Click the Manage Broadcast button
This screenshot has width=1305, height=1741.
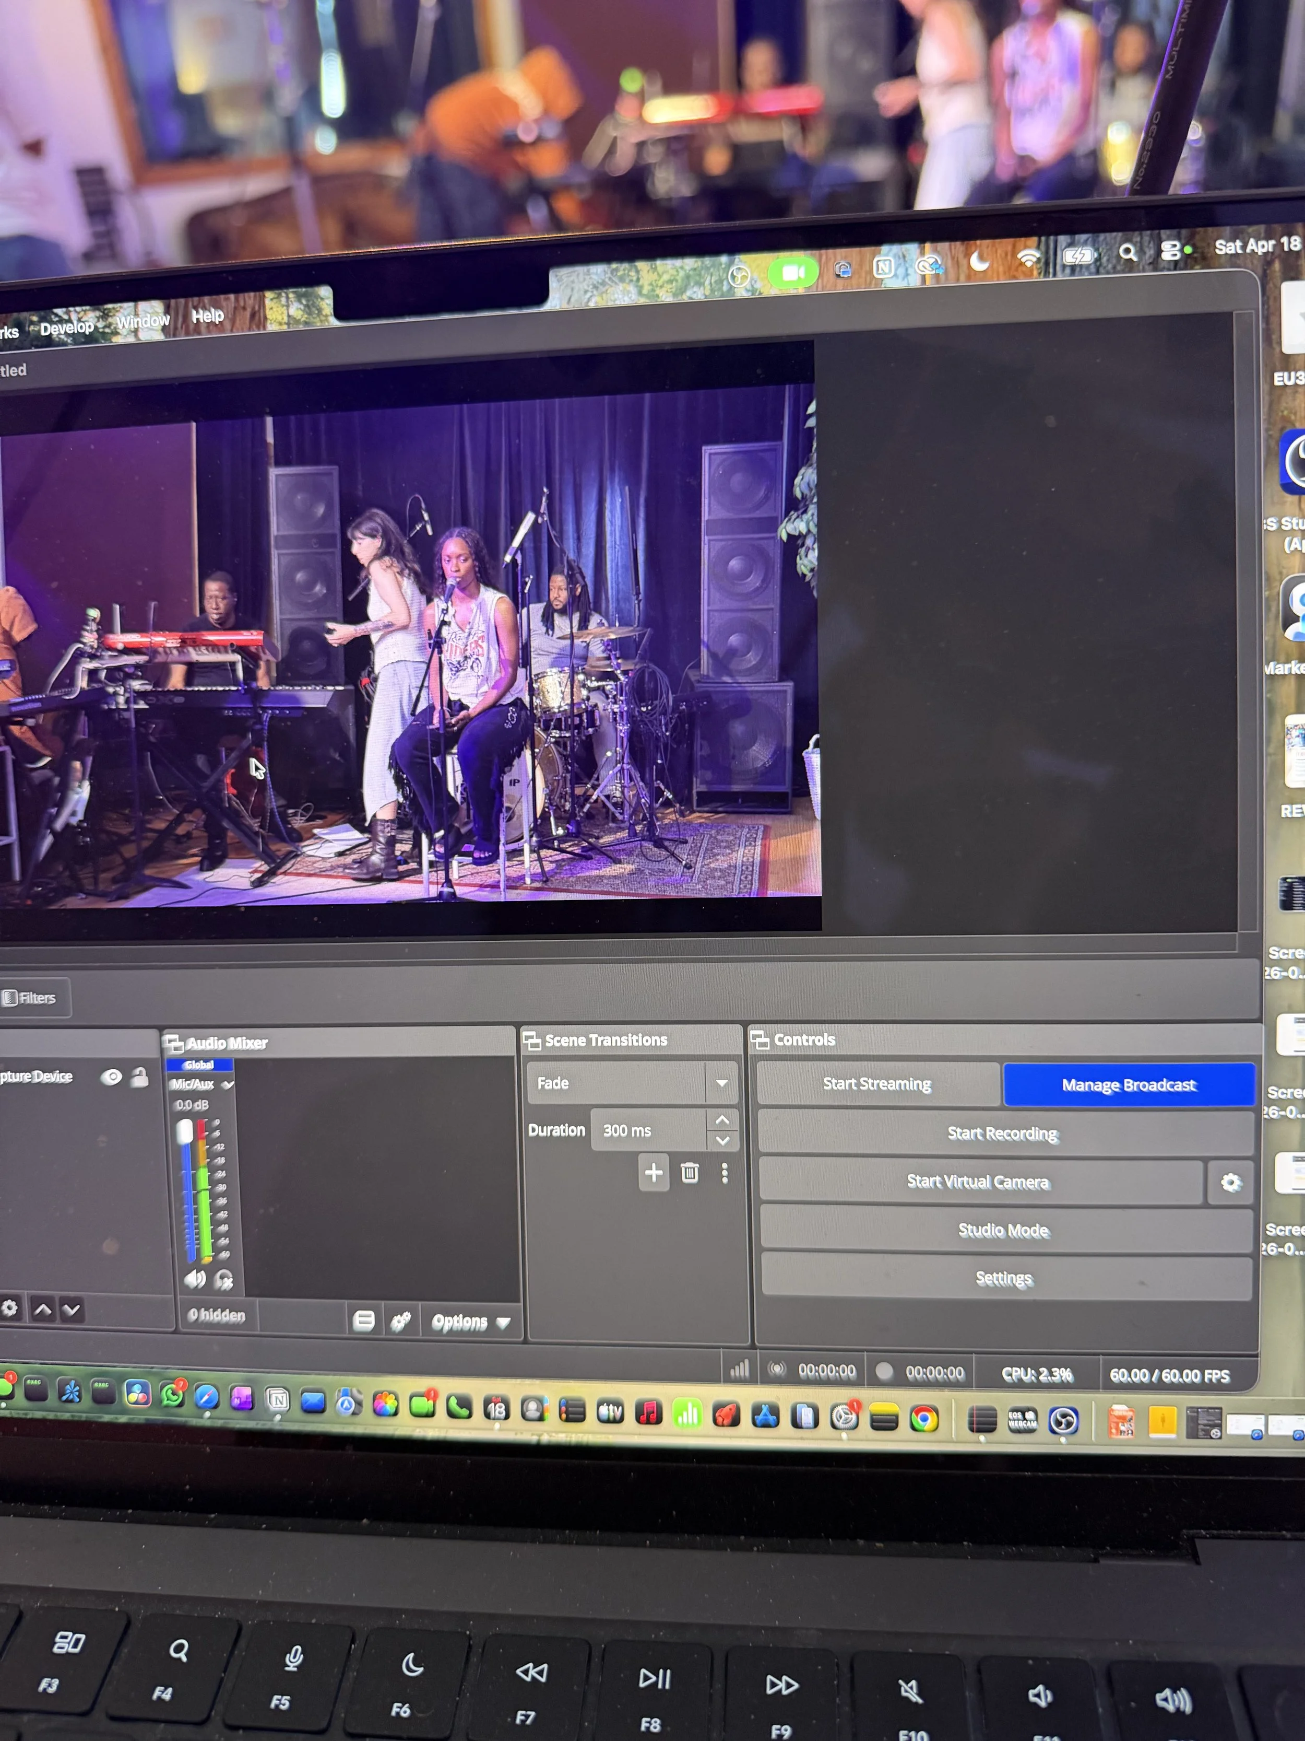1129,1084
